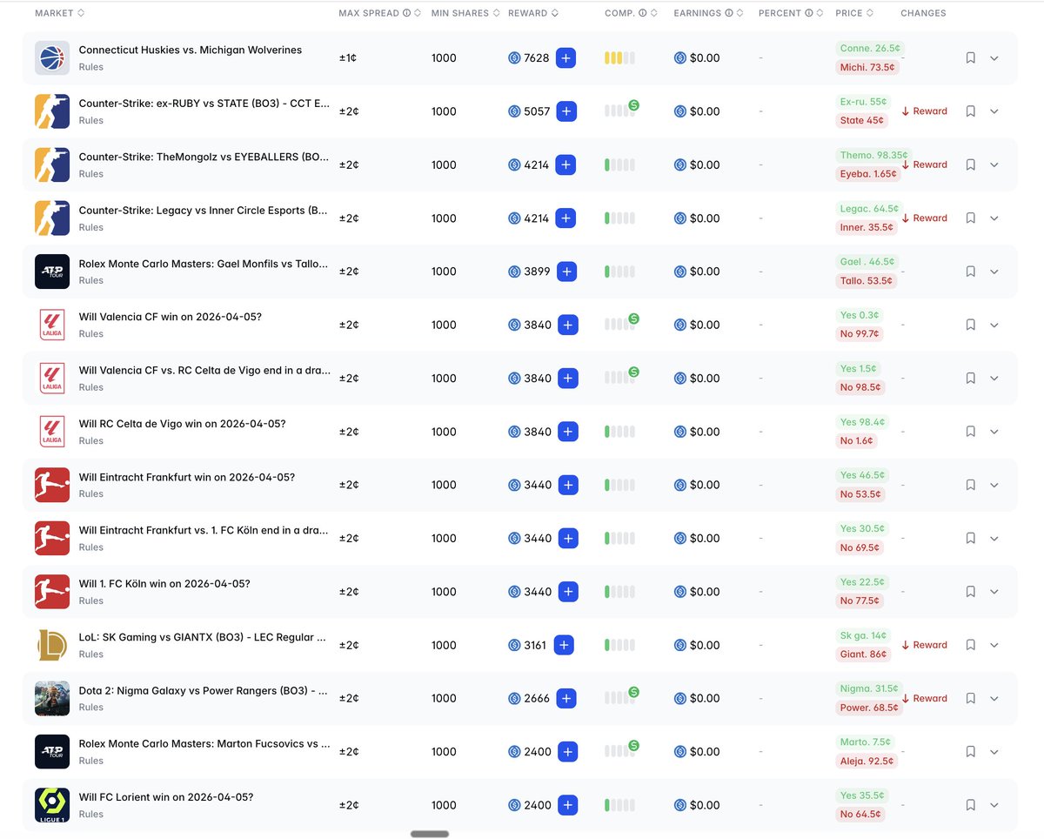Add reward for Will 1. FC Köln win
The width and height of the screenshot is (1044, 839).
pos(567,592)
